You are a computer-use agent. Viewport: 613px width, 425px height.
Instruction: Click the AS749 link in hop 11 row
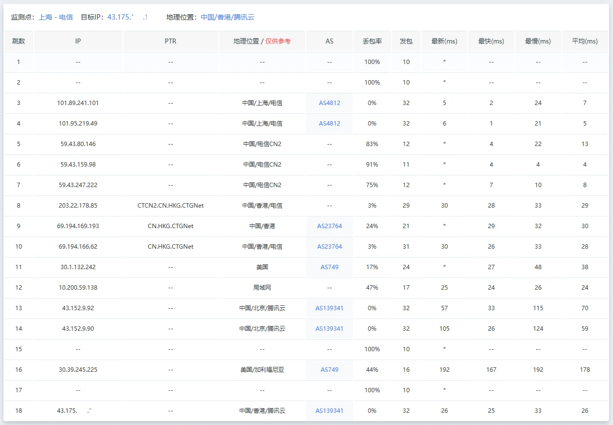(329, 267)
